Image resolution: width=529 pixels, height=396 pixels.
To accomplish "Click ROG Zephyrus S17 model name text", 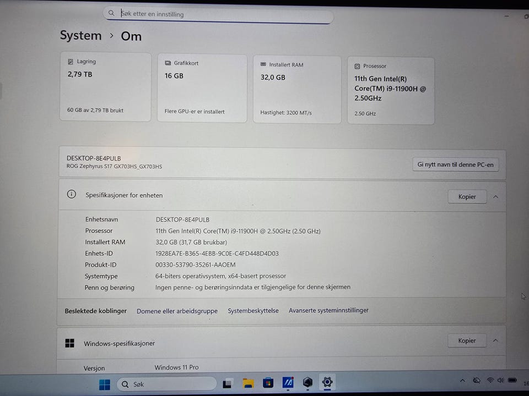I will [114, 166].
